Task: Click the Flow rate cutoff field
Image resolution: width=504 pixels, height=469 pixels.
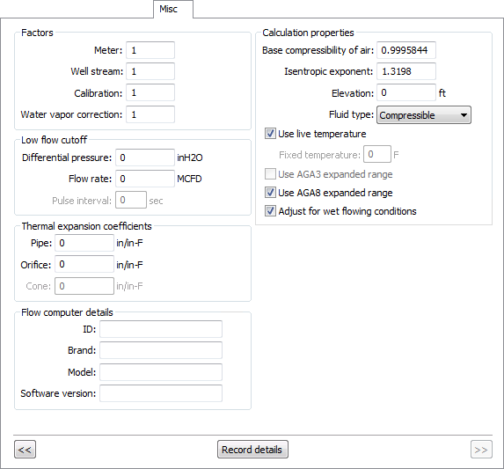Action: pyautogui.click(x=145, y=179)
